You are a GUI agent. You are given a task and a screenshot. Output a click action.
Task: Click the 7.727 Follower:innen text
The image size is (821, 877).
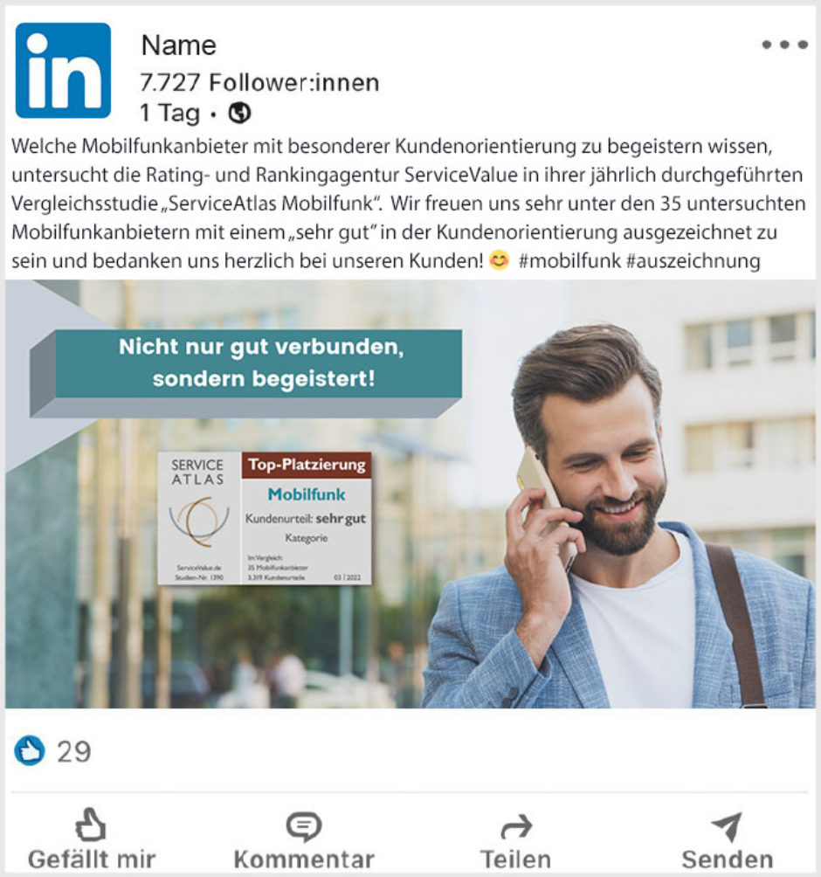click(x=259, y=83)
